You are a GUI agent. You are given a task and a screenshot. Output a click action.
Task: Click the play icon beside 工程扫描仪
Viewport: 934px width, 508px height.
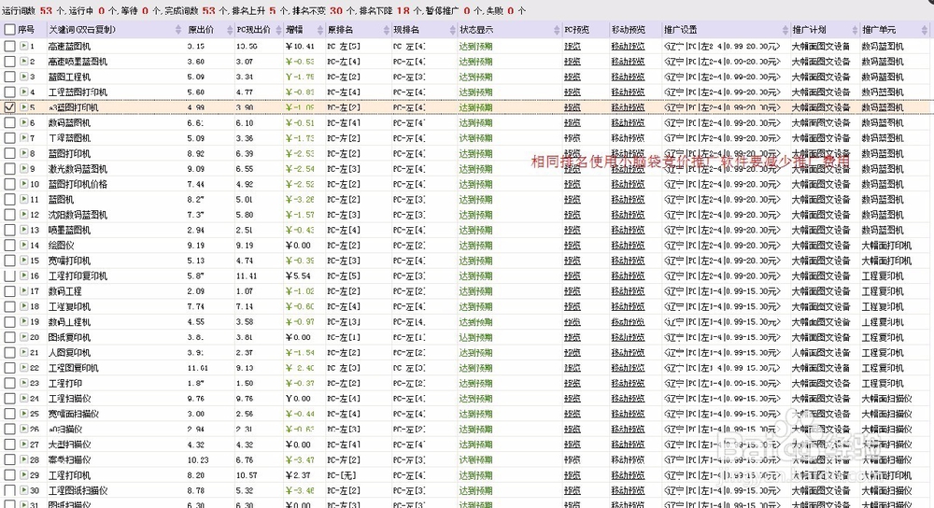(x=24, y=399)
